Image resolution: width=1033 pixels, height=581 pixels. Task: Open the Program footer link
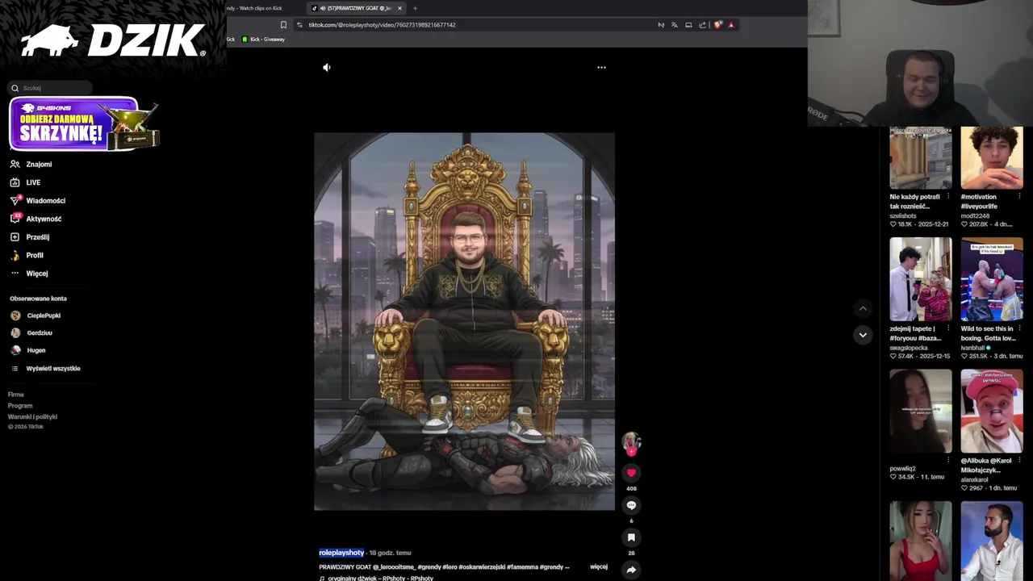[20, 406]
